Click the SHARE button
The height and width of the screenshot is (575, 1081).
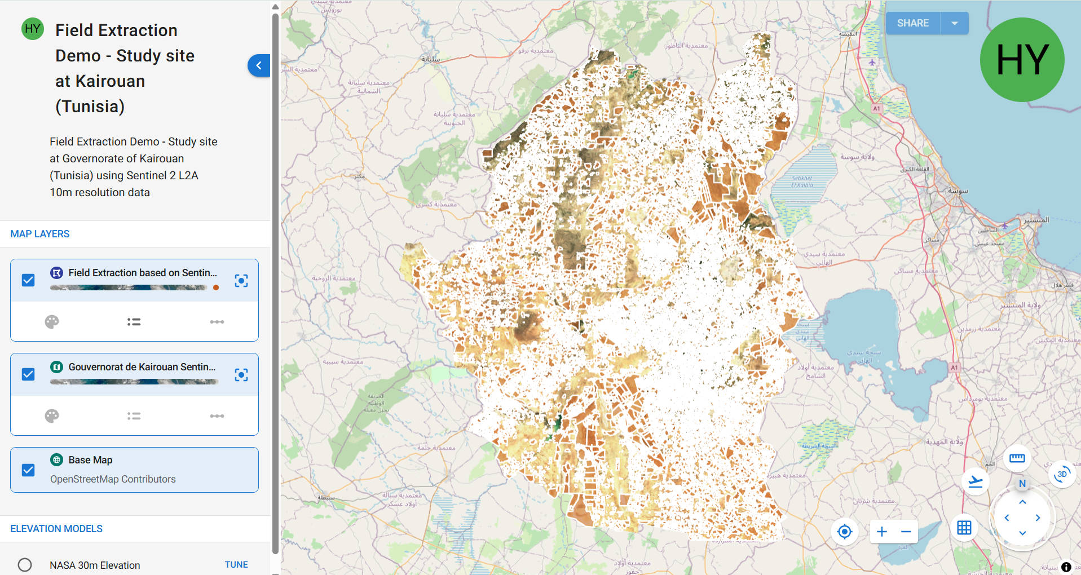click(912, 23)
